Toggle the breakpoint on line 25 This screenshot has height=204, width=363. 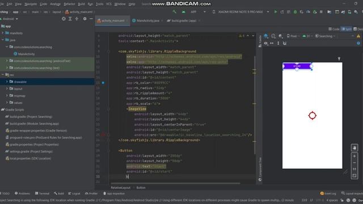pos(103,135)
